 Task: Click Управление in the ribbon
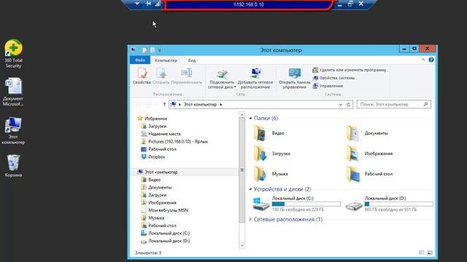point(328,86)
